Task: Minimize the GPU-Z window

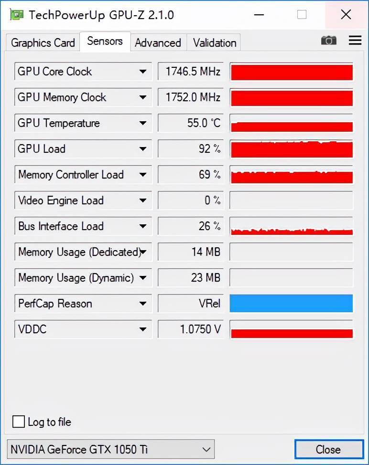Action: (259, 14)
